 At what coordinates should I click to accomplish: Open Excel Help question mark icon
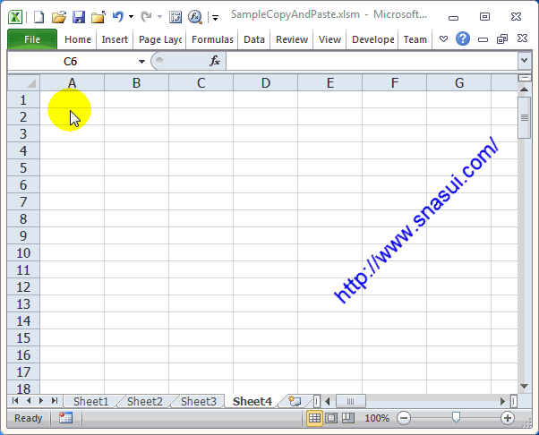pyautogui.click(x=463, y=39)
